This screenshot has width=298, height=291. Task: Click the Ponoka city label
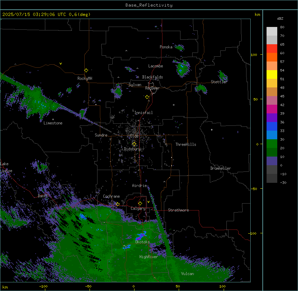tap(166, 47)
